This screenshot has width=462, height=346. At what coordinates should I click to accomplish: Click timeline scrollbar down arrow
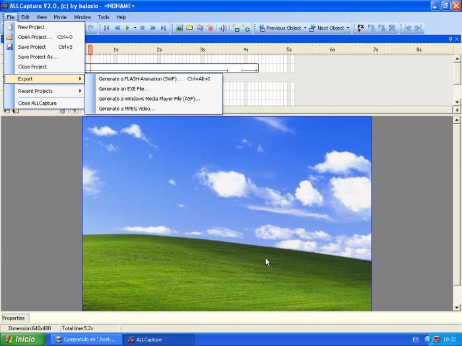457,102
